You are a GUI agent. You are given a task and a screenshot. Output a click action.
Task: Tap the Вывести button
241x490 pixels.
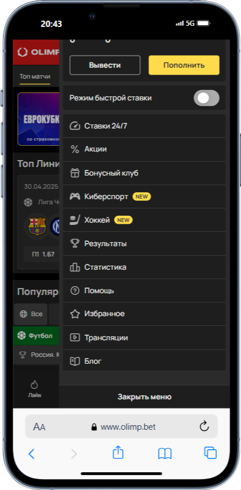[104, 65]
